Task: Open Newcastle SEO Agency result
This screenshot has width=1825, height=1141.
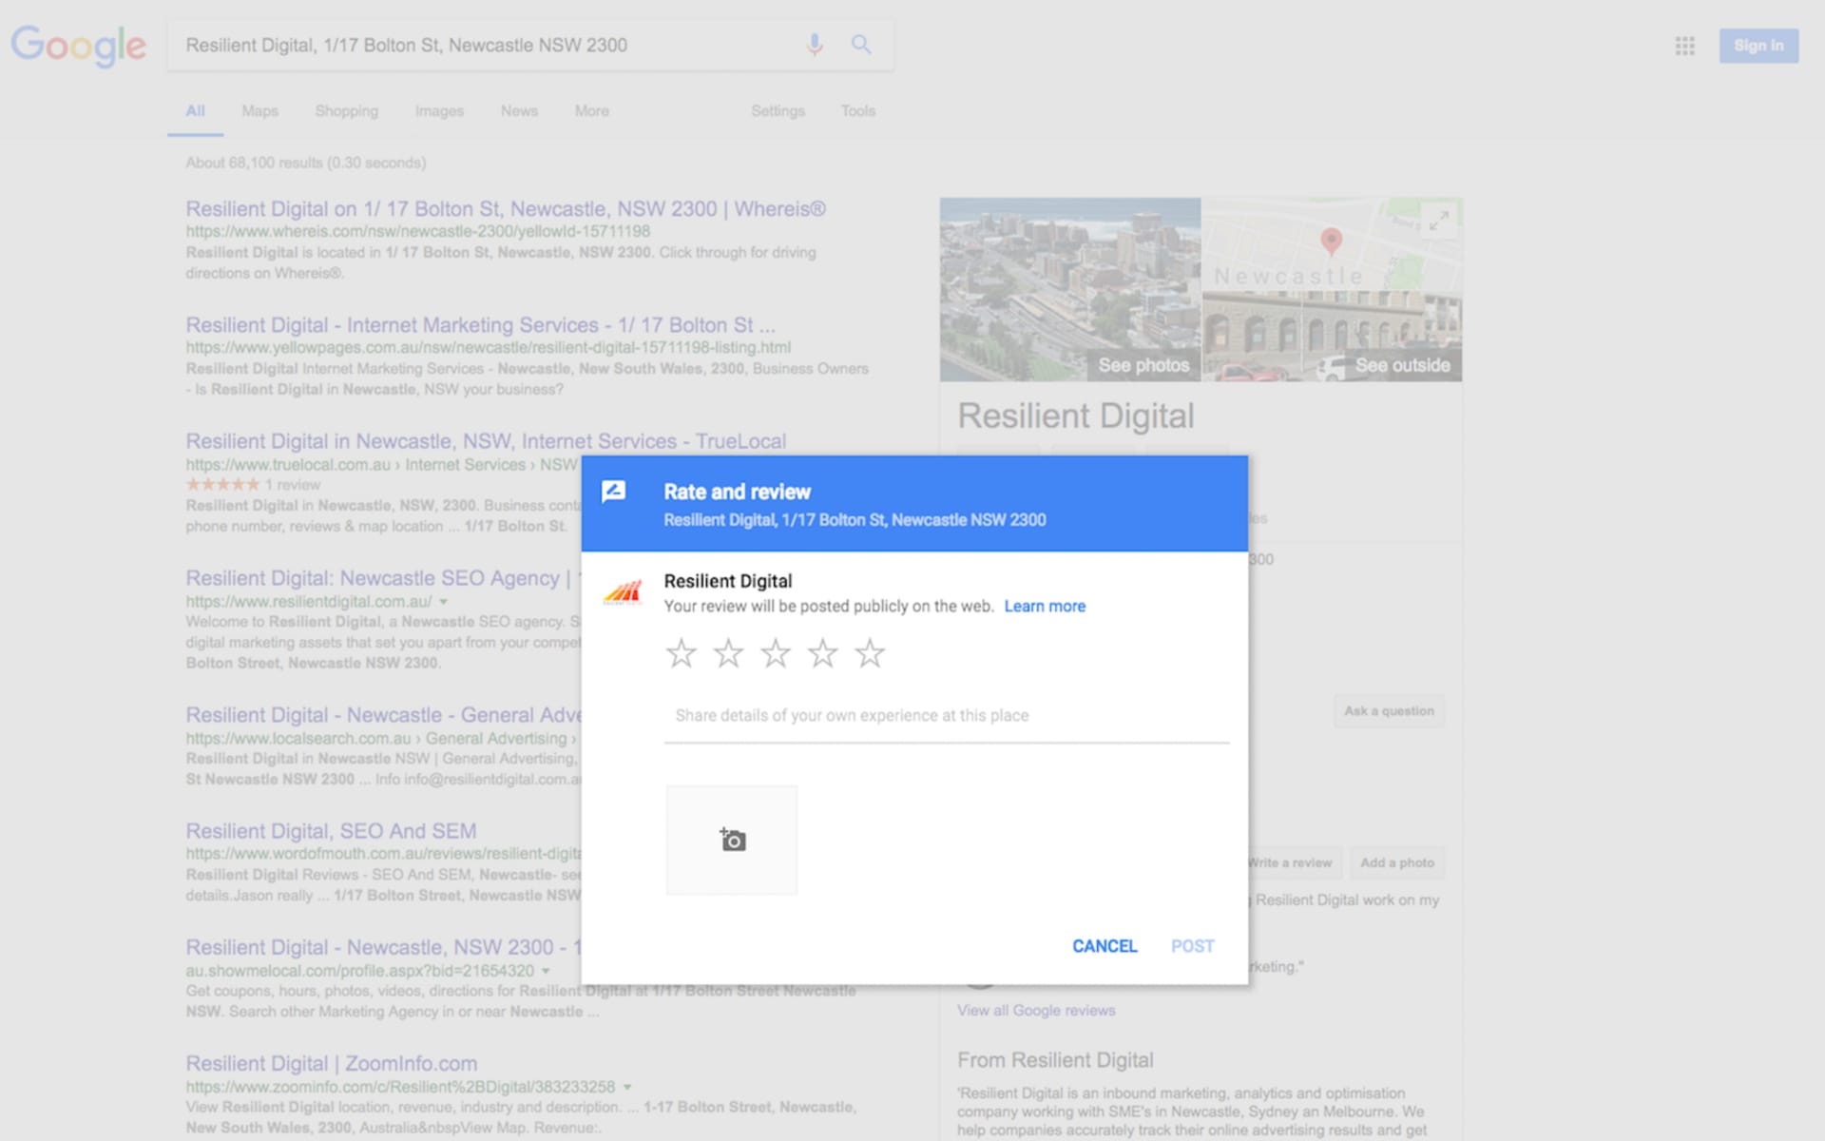Action: 383,578
